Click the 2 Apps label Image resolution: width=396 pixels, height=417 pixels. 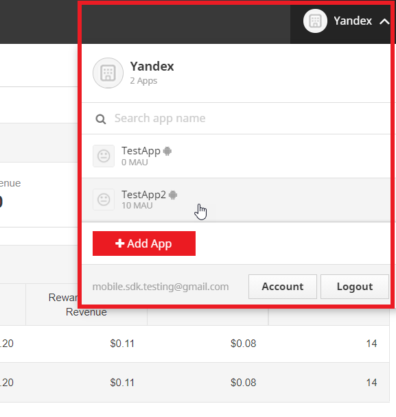143,81
